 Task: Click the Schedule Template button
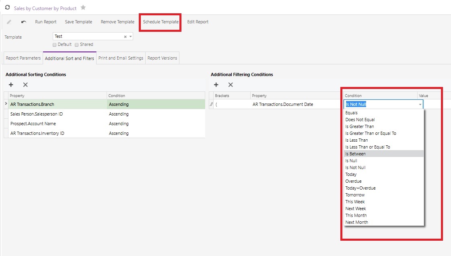point(161,22)
